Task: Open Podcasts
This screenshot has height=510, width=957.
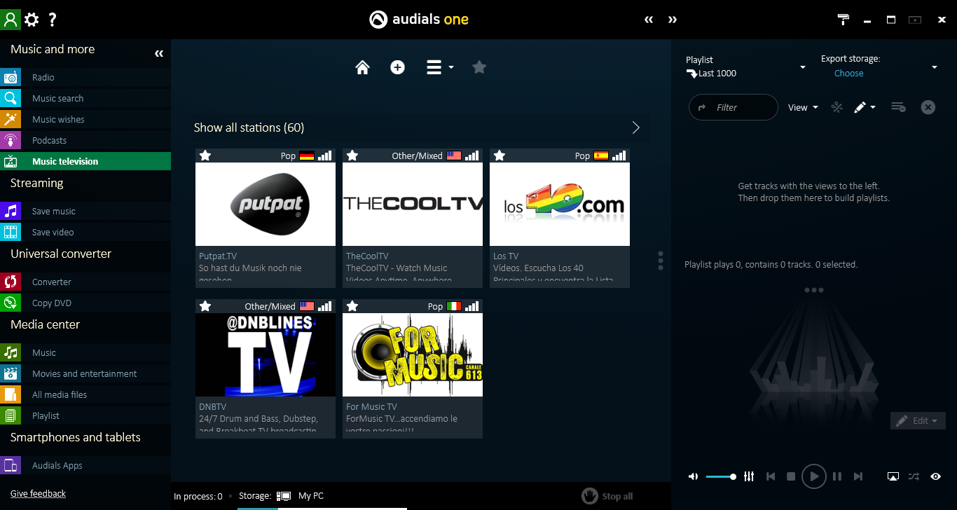Action: [85, 140]
